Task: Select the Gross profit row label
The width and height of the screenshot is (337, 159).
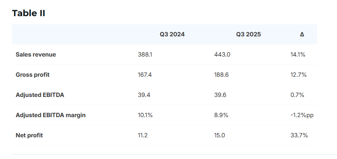Action: (32, 75)
